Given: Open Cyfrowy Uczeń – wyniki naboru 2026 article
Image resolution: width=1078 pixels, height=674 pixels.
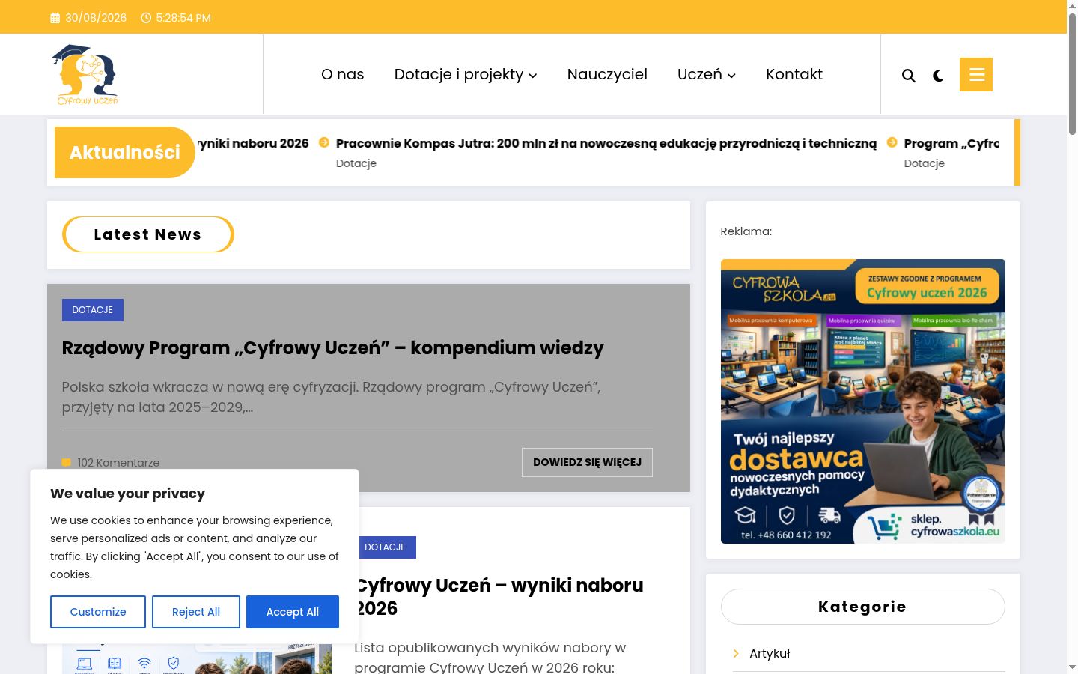Looking at the screenshot, I should click(x=499, y=597).
